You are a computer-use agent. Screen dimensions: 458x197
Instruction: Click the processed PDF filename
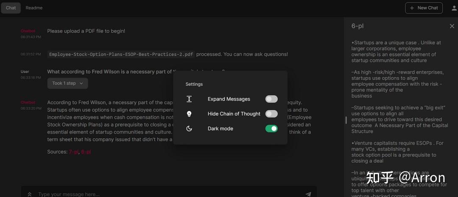(x=121, y=54)
